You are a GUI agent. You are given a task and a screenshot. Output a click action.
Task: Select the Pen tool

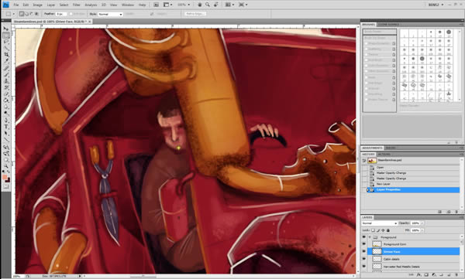[6, 120]
